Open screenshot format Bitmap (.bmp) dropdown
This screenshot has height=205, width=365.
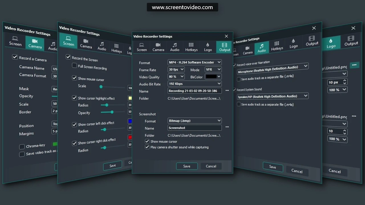(194, 121)
